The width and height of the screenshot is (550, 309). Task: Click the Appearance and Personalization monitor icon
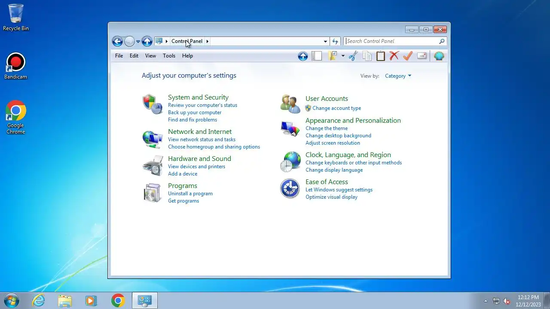pos(290,128)
